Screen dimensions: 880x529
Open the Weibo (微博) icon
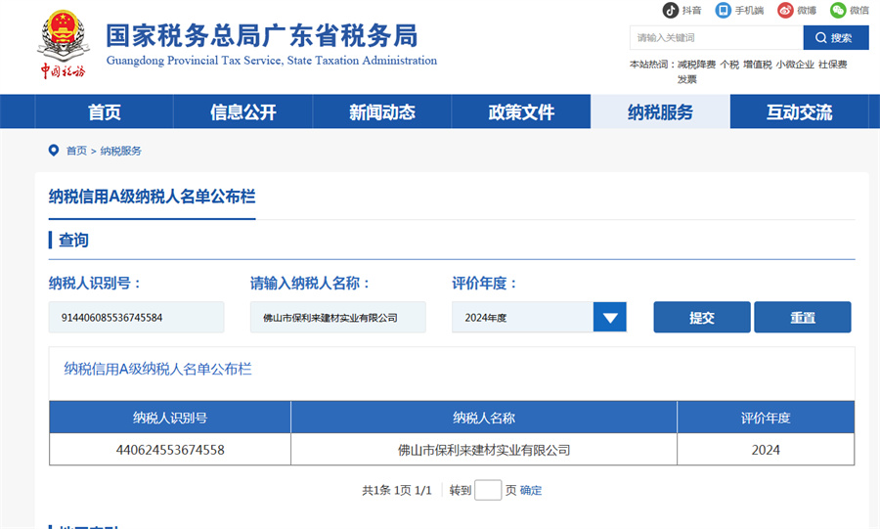[785, 11]
